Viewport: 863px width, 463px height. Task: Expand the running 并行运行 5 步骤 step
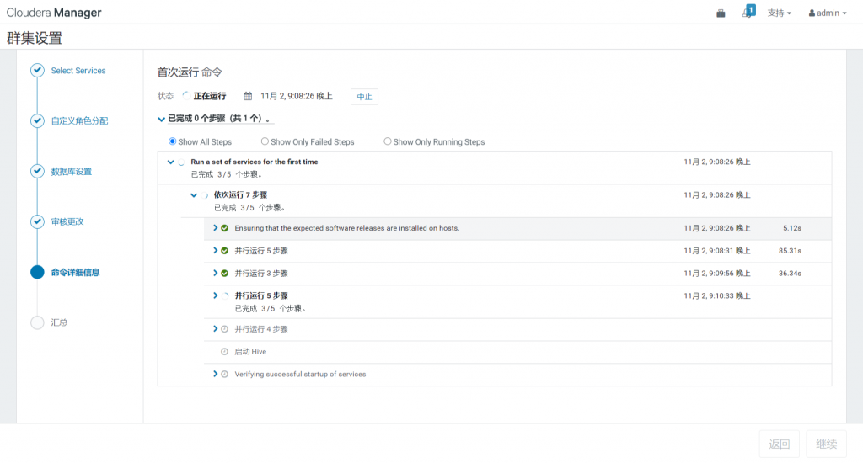point(215,295)
